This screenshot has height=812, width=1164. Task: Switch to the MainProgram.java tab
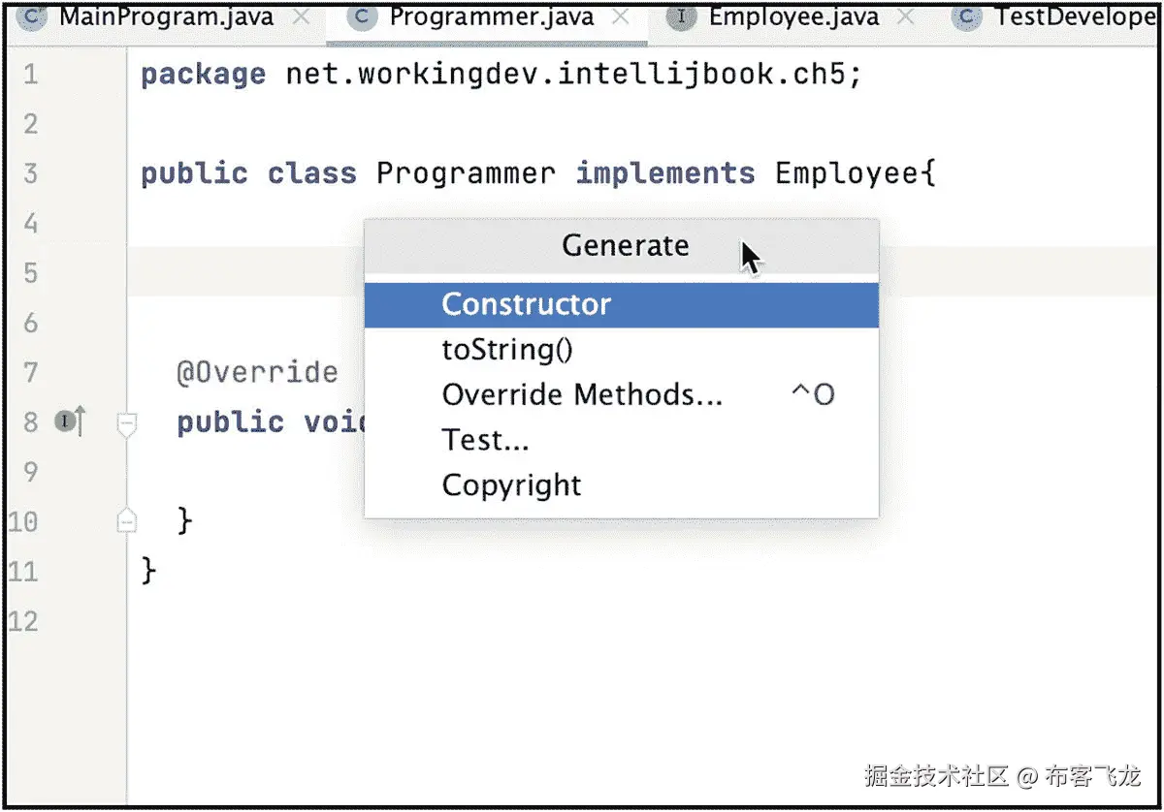click(x=167, y=17)
